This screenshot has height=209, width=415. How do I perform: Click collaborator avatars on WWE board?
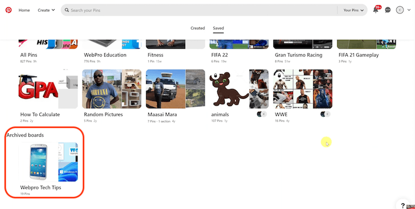click(x=325, y=114)
